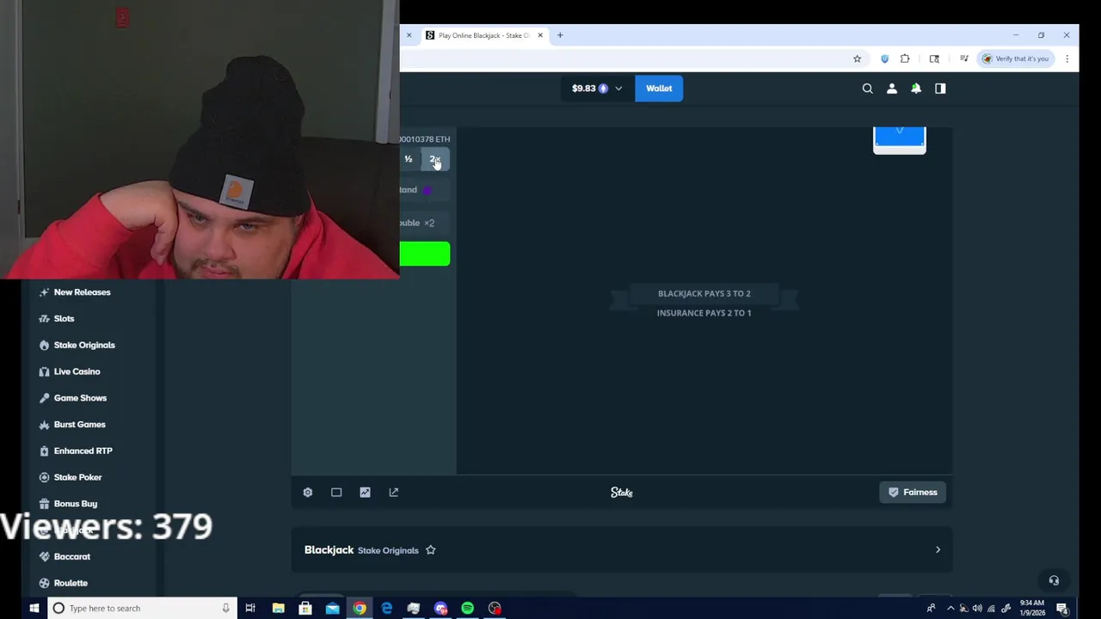The height and width of the screenshot is (619, 1101).
Task: Open the Chrome extensions puzzle icon
Action: [905, 58]
